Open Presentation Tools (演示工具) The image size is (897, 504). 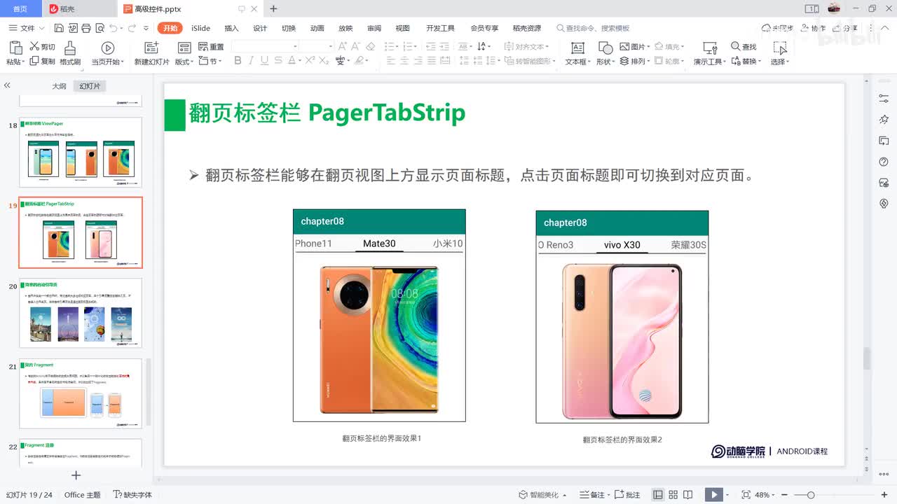point(710,53)
